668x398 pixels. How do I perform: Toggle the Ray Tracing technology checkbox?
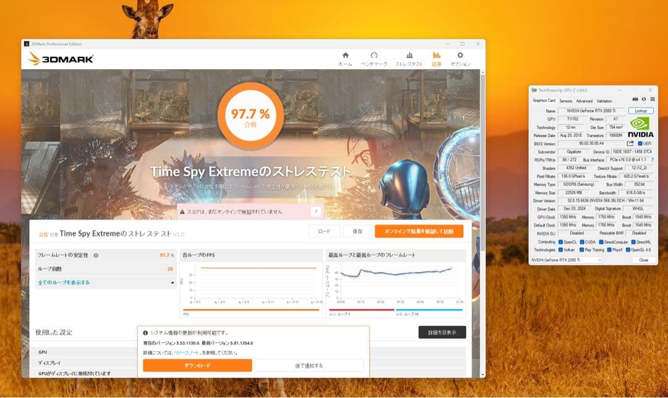(581, 250)
